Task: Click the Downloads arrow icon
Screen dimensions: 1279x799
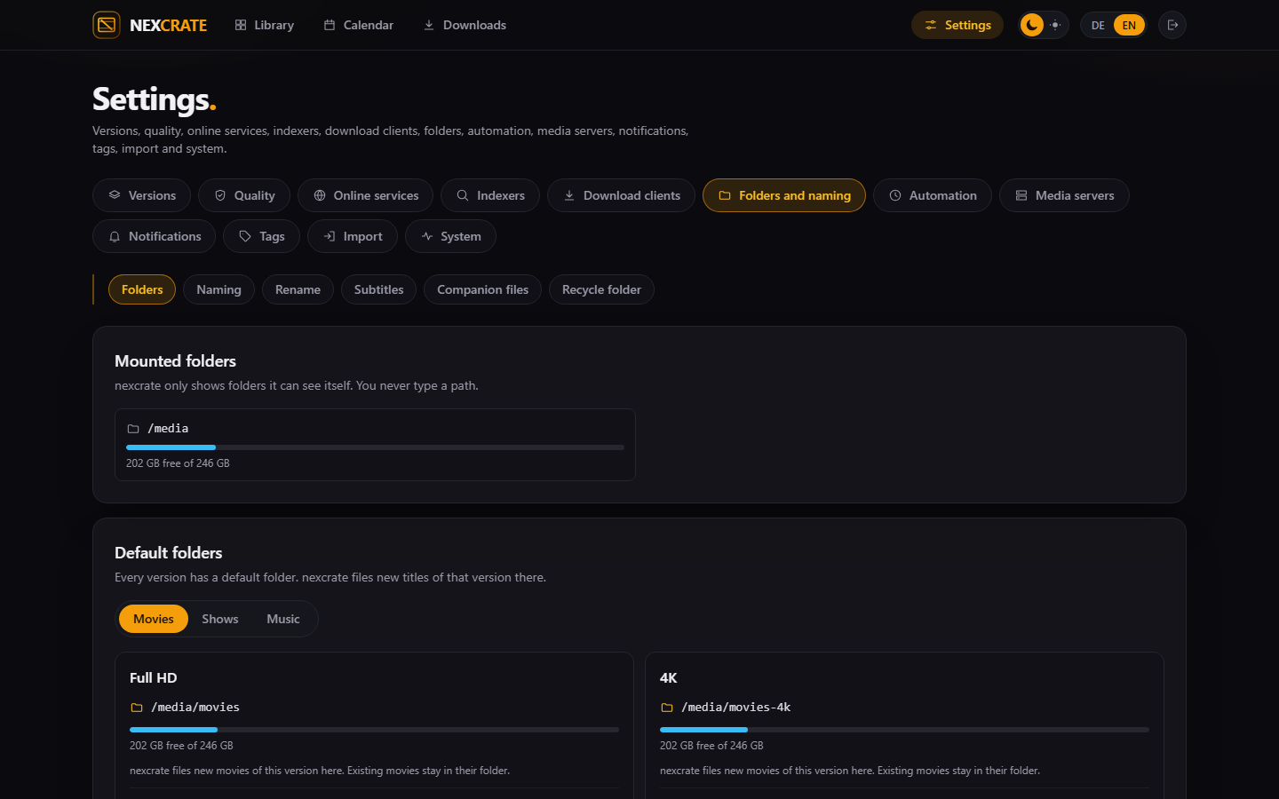Action: coord(429,25)
